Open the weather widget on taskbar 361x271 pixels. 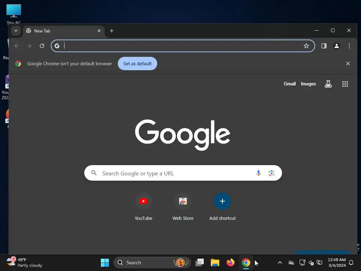(24, 263)
